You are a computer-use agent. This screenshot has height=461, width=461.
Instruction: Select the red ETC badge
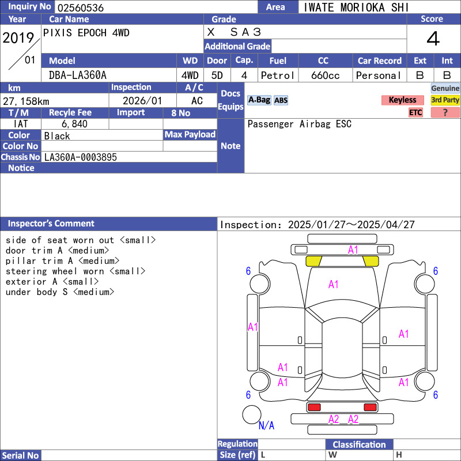pos(415,112)
